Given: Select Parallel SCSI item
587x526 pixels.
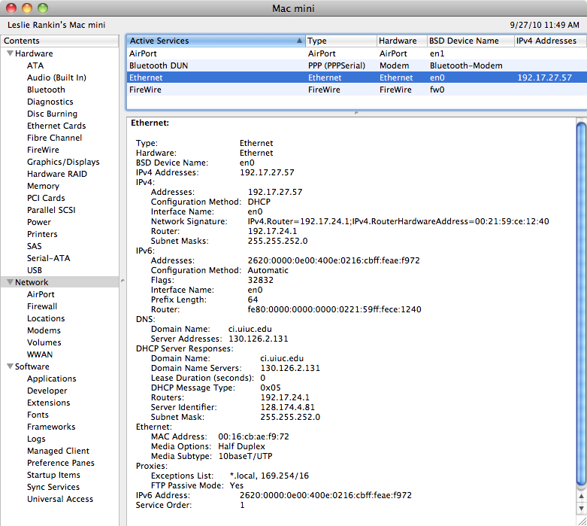Looking at the screenshot, I should pos(51,210).
